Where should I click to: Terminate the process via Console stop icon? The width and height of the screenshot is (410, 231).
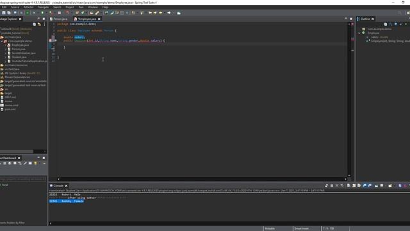(332, 185)
